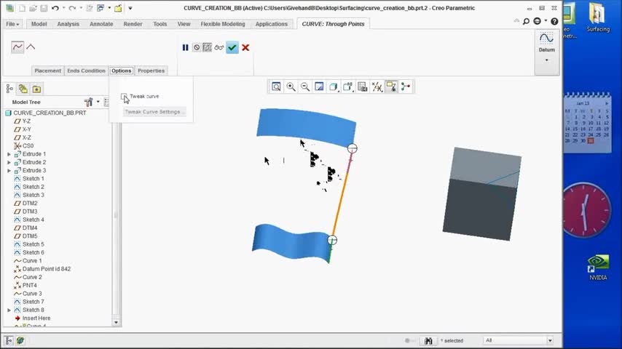This screenshot has width=622, height=349.
Task: Open the datum display filters icon
Action: tap(377, 87)
